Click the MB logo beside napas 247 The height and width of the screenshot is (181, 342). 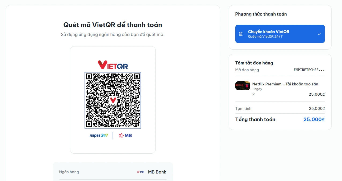tap(125, 135)
